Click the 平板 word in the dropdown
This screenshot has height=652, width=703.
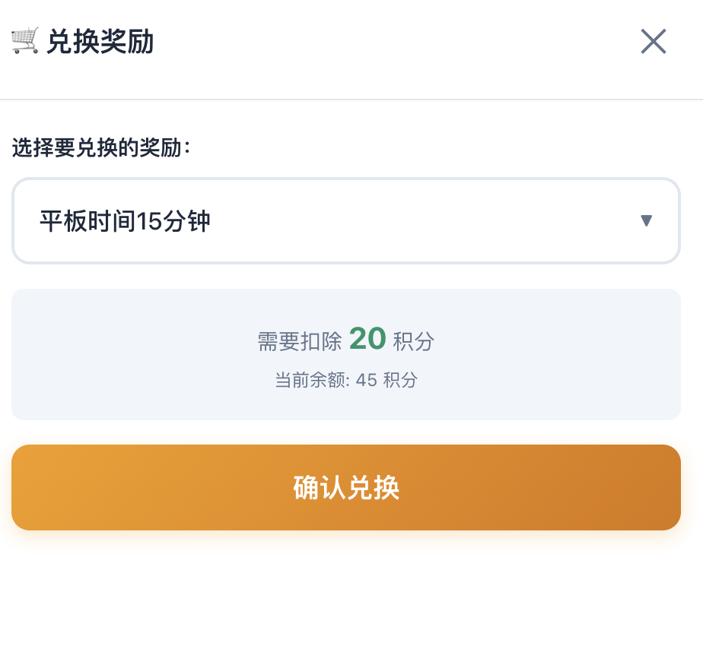pos(61,222)
